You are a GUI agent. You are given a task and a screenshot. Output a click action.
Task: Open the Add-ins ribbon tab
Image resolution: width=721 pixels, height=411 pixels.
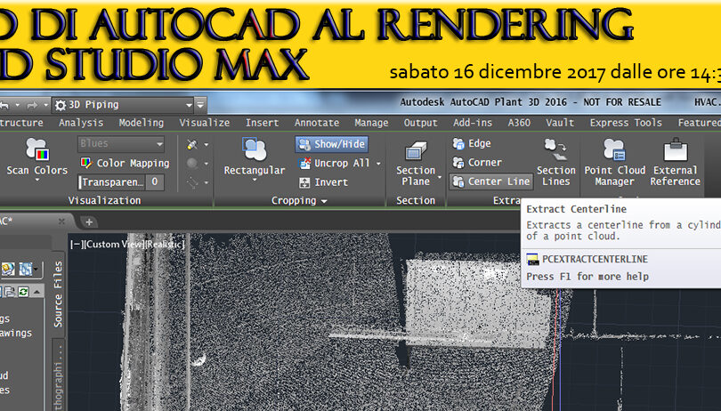coord(473,123)
